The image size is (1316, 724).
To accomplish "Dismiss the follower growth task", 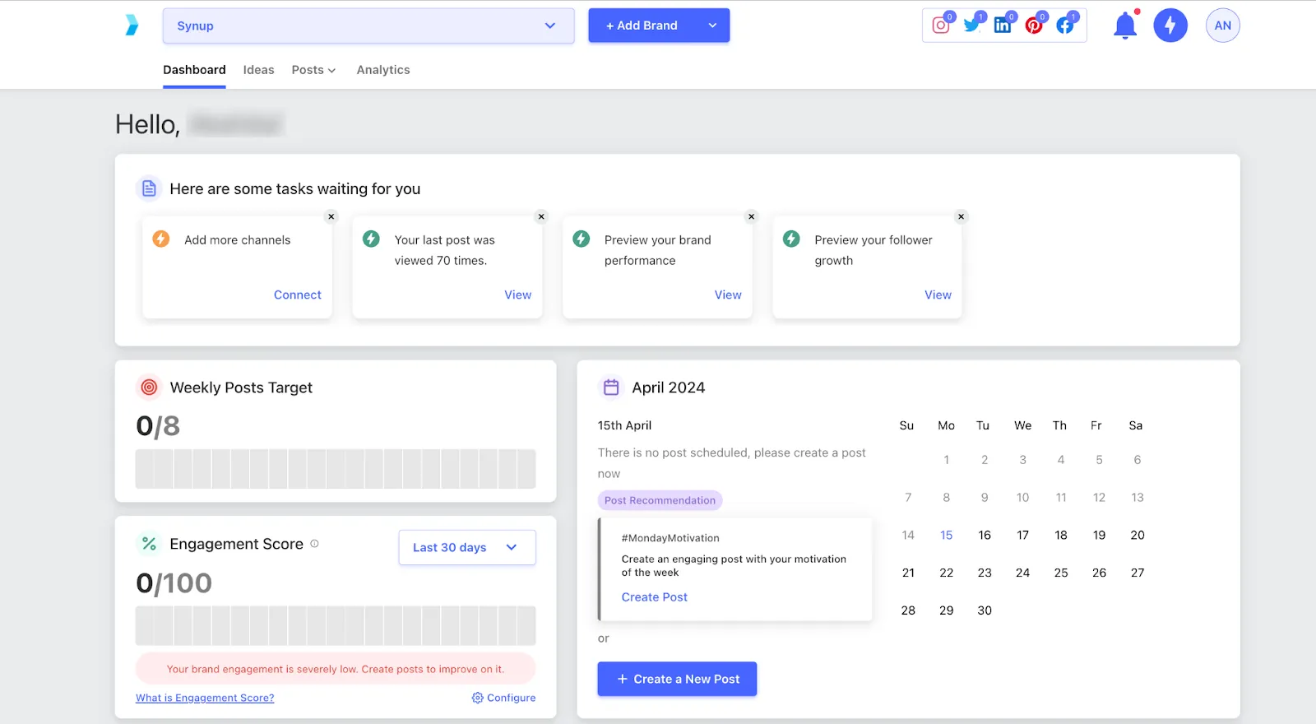I will tap(961, 216).
